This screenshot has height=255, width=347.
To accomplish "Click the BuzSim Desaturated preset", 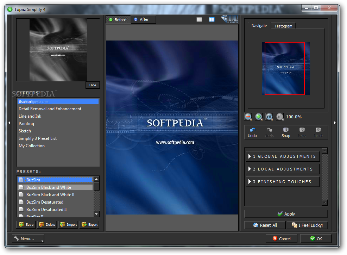I will [55, 202].
